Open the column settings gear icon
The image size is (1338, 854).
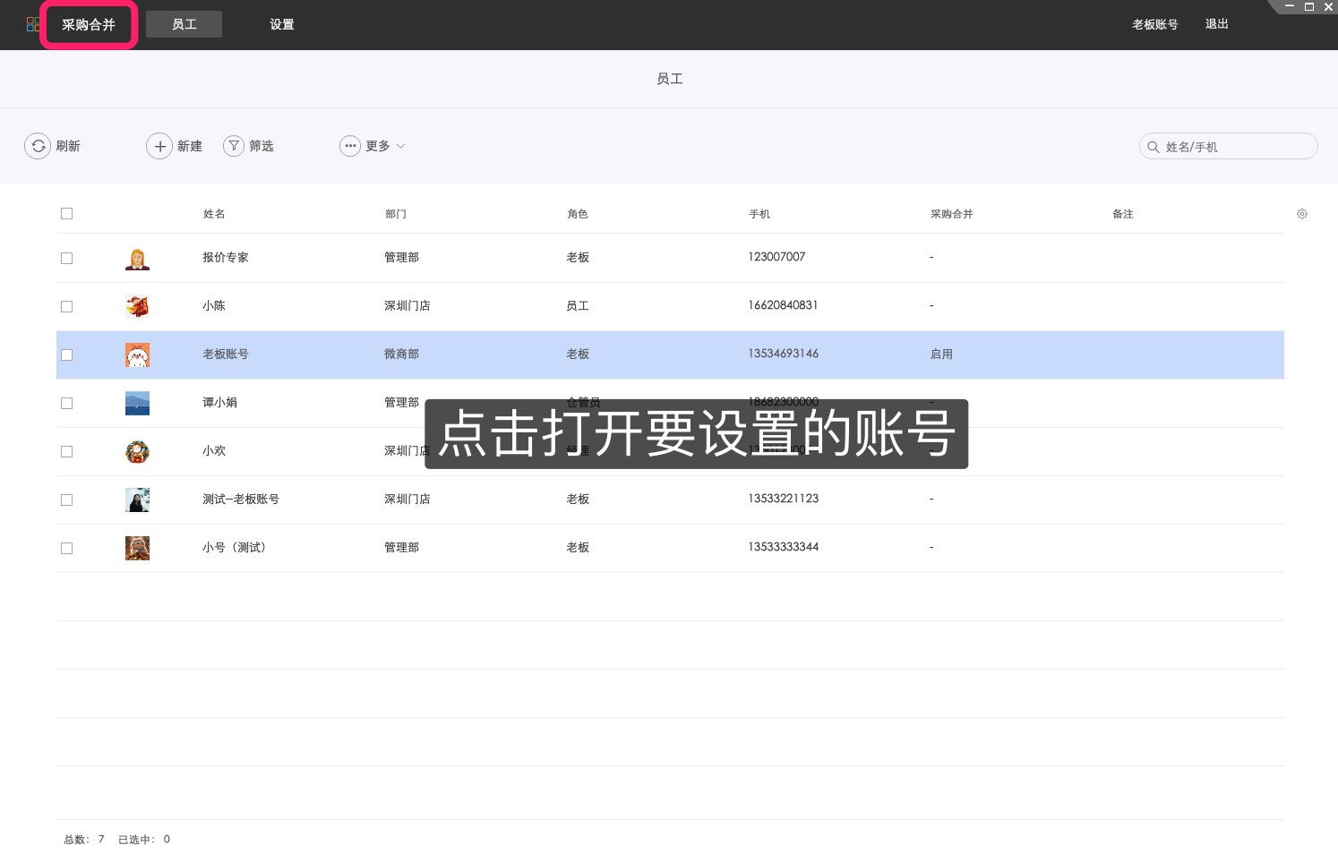click(x=1302, y=214)
